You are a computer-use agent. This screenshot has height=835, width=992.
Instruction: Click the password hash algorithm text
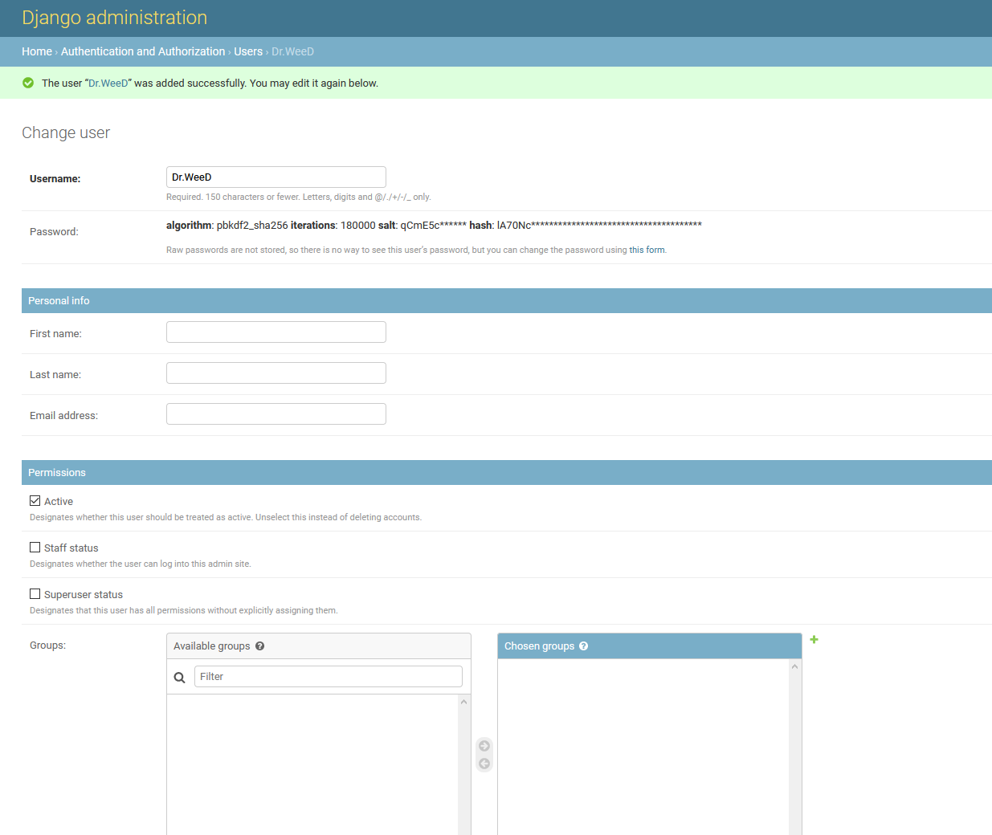pyautogui.click(x=434, y=226)
